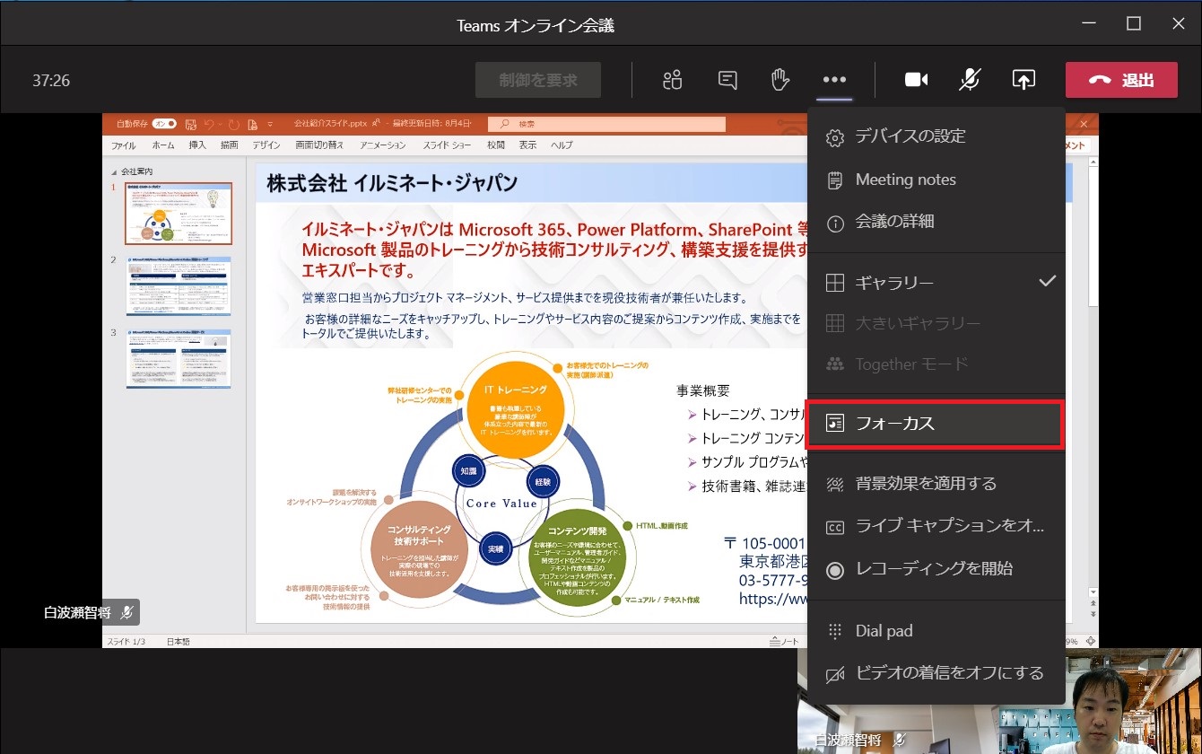Choose the フォーカス menu item
Viewport: 1202px width, 754px height.
point(935,425)
